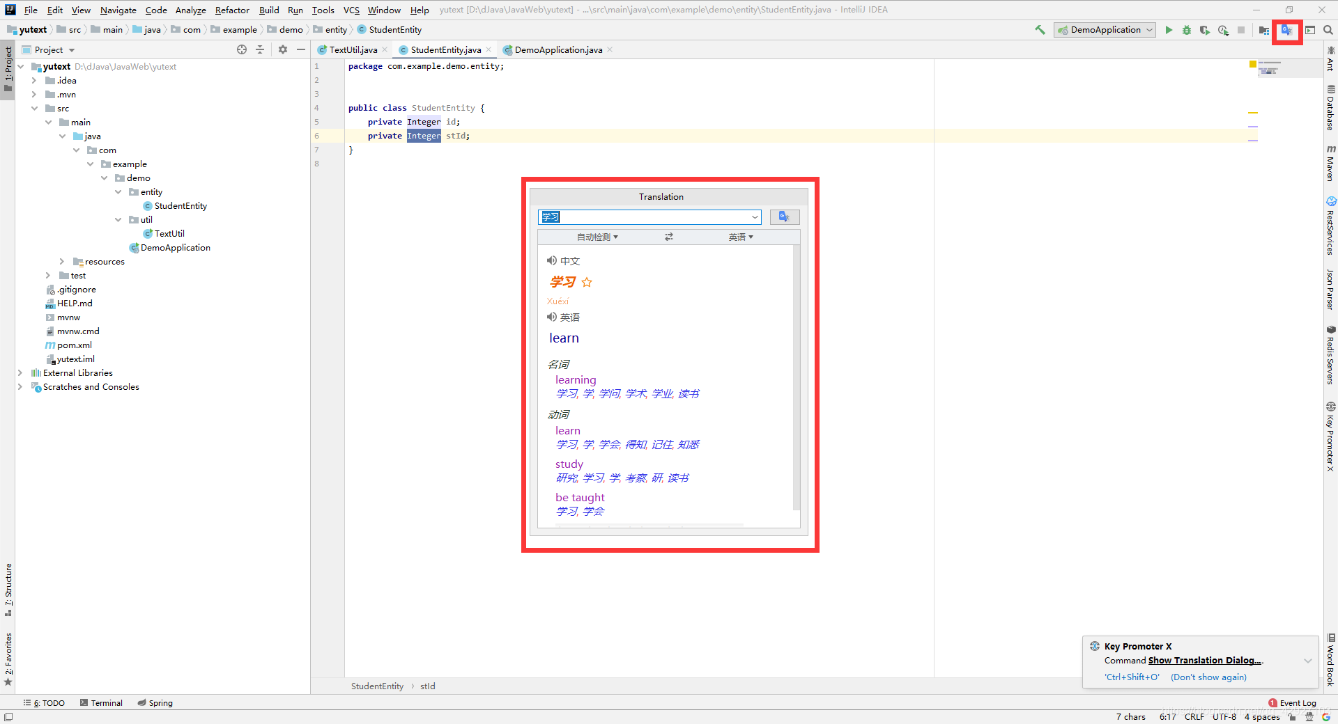Viewport: 1338px width, 724px height.
Task: Click the Google icon in status bar
Action: [x=1326, y=717]
